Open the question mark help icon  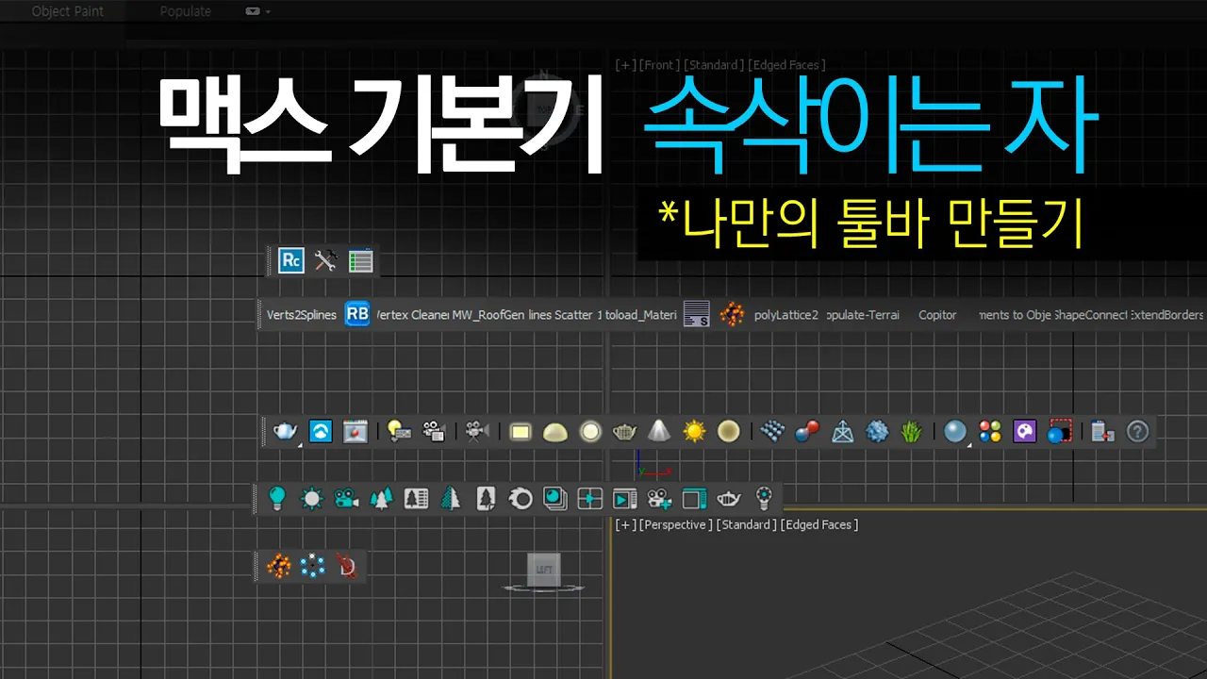tap(1138, 432)
